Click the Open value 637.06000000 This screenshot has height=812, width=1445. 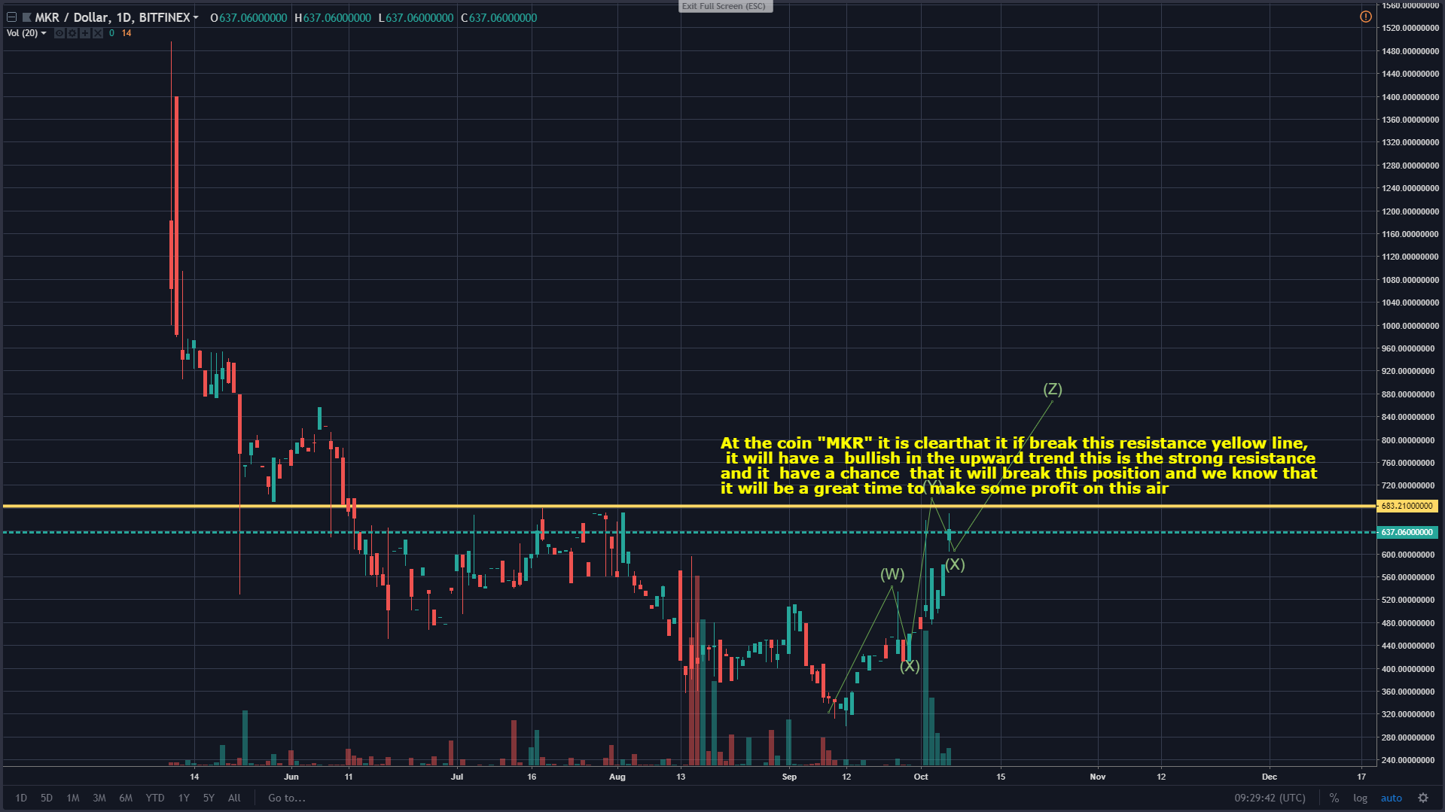pos(253,17)
